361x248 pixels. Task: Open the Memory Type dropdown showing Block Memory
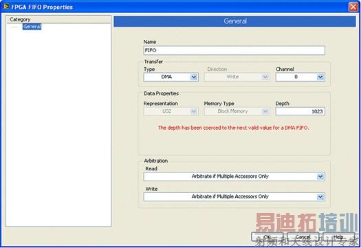click(237, 111)
